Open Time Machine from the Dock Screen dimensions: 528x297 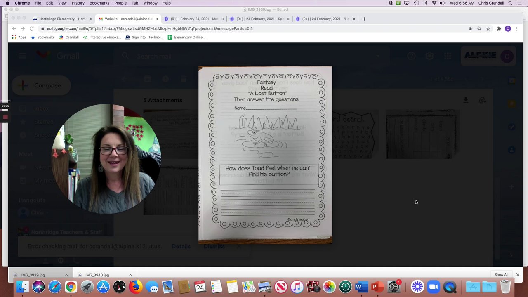[x=345, y=287]
